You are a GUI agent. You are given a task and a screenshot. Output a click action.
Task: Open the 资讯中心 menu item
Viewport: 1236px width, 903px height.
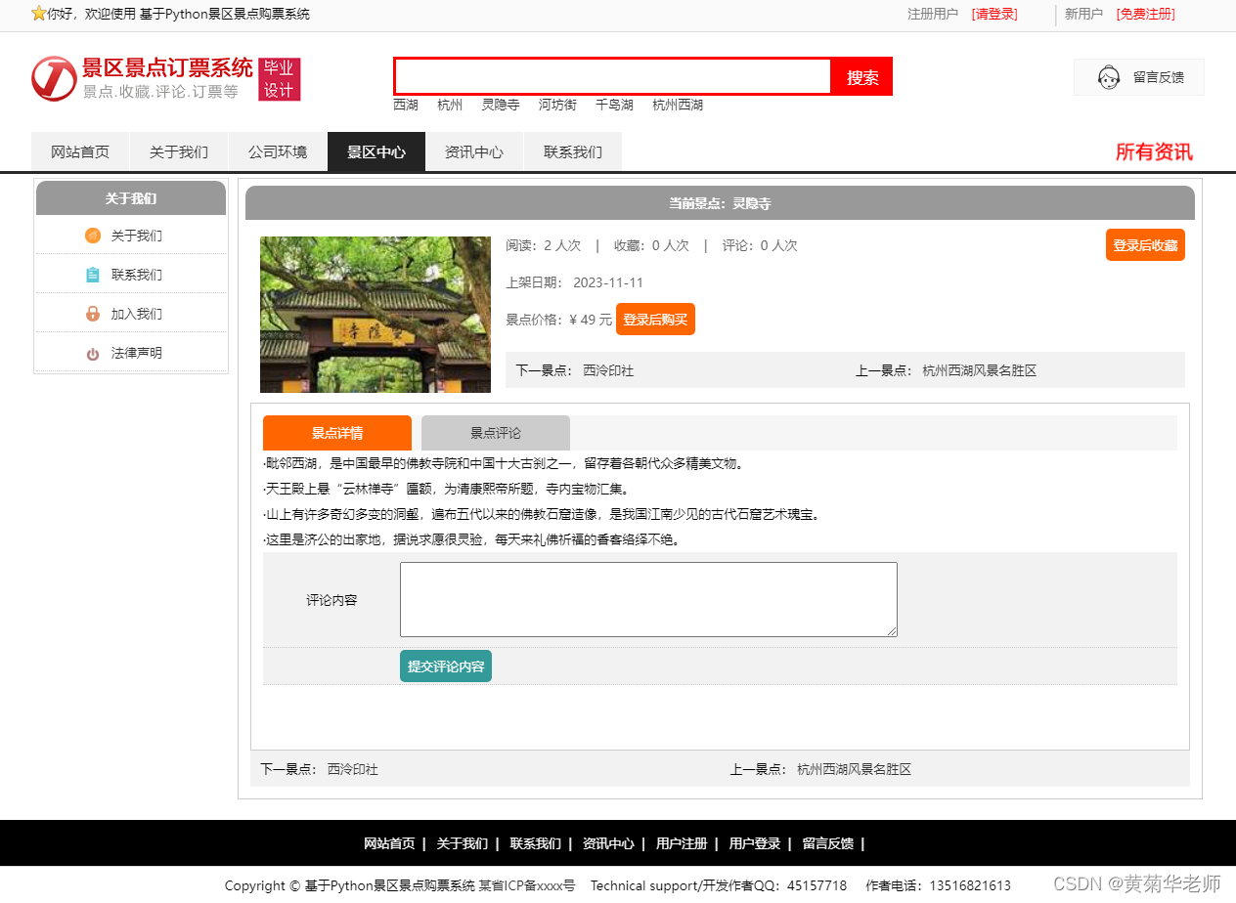click(474, 151)
